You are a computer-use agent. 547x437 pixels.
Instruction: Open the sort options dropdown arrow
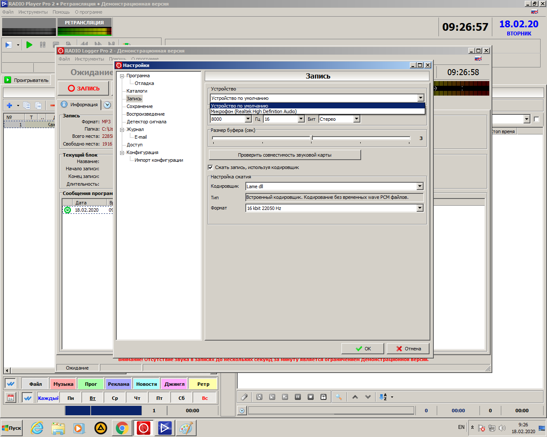click(392, 397)
